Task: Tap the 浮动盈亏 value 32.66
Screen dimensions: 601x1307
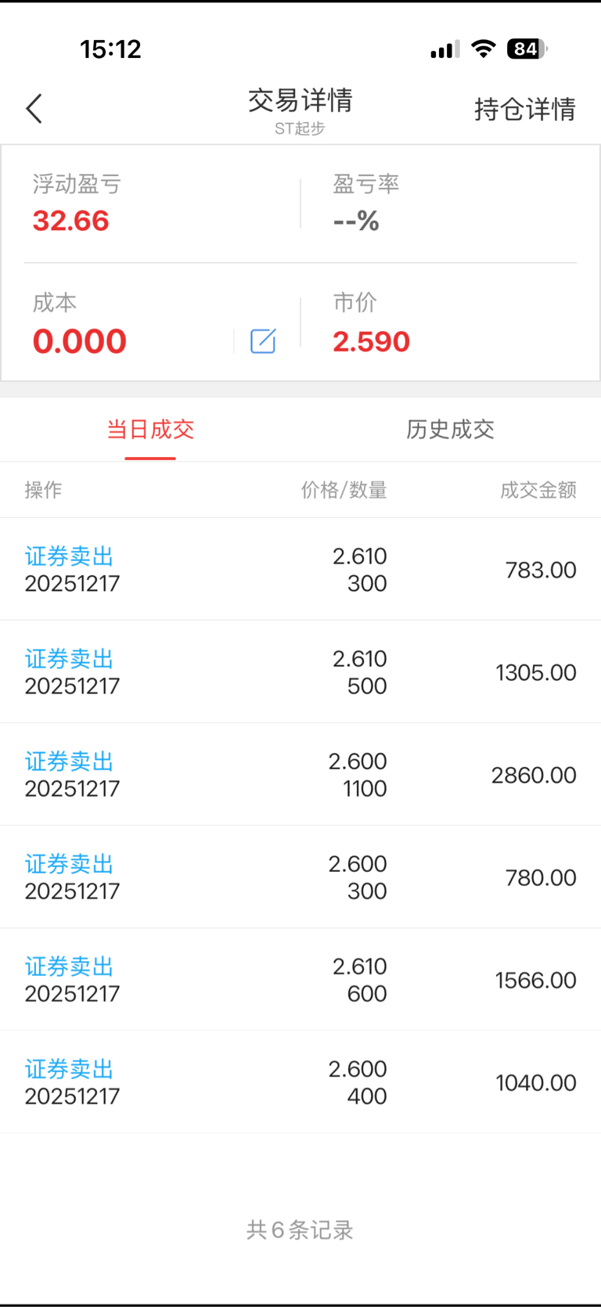Action: (x=71, y=221)
